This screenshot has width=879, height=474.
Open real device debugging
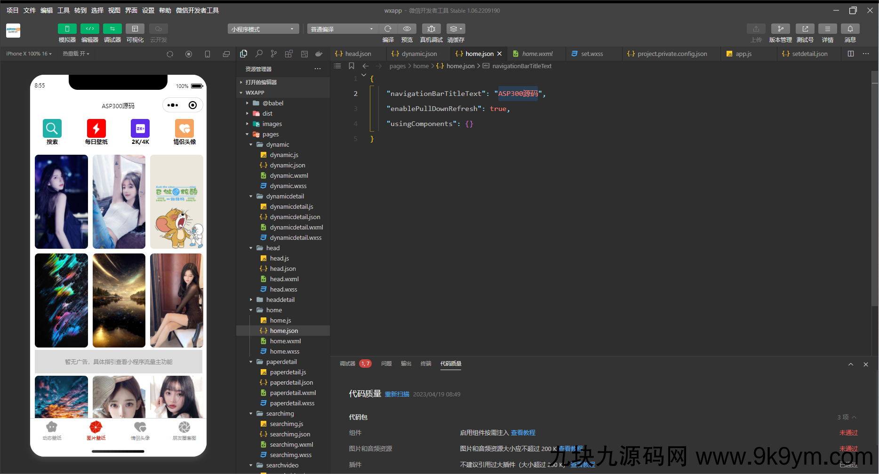(x=431, y=29)
